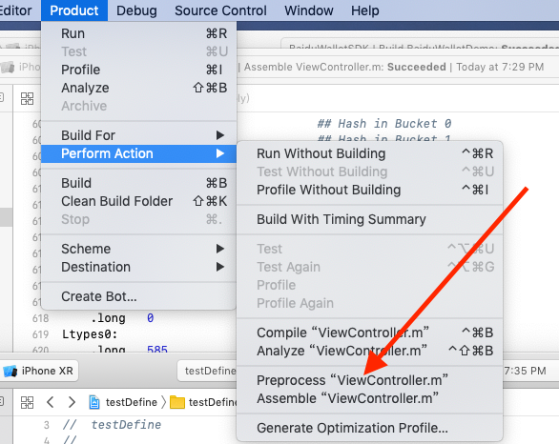Viewport: 559px width, 444px height.
Task: Click the testDefine project file icon in jump bar
Action: pyautogui.click(x=94, y=402)
